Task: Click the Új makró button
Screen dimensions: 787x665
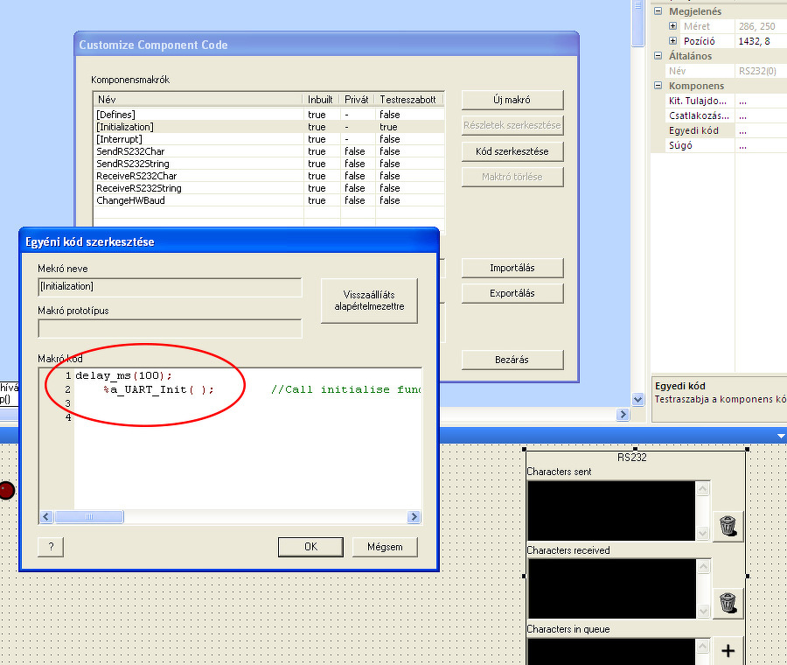Action: [512, 100]
